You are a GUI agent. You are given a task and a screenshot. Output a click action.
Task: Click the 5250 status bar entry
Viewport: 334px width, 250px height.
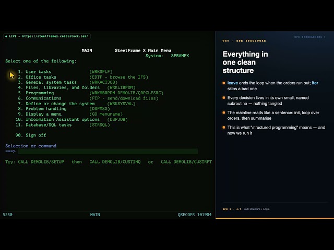[x=8, y=215]
